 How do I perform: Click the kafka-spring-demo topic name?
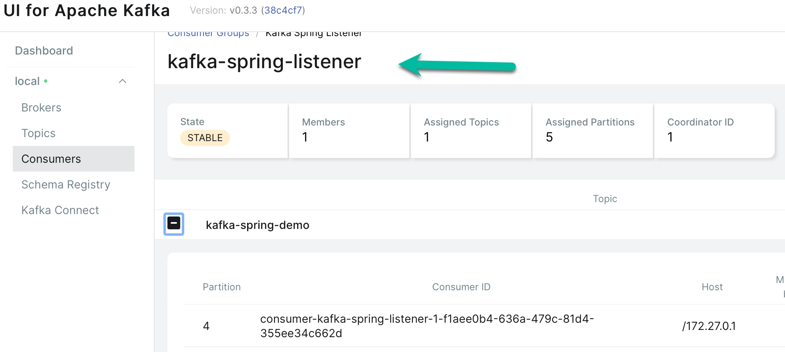click(258, 225)
